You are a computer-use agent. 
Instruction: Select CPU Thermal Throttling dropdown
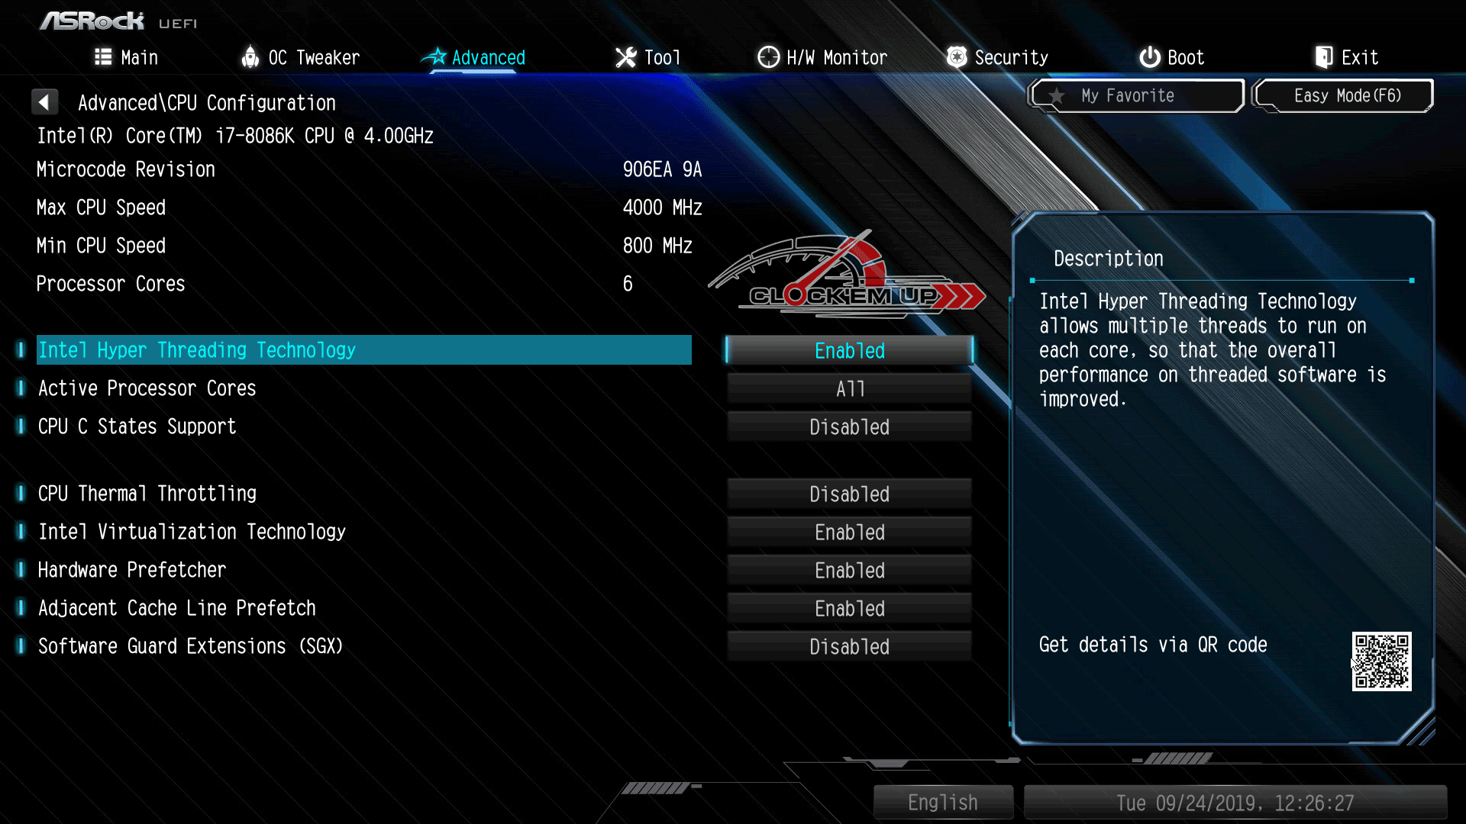849,493
